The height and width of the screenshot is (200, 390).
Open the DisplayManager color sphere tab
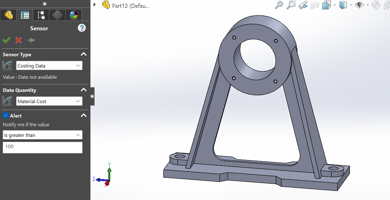pyautogui.click(x=74, y=15)
